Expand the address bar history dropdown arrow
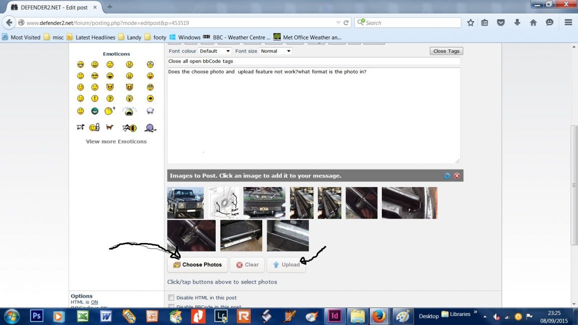The height and width of the screenshot is (325, 578). [338, 22]
